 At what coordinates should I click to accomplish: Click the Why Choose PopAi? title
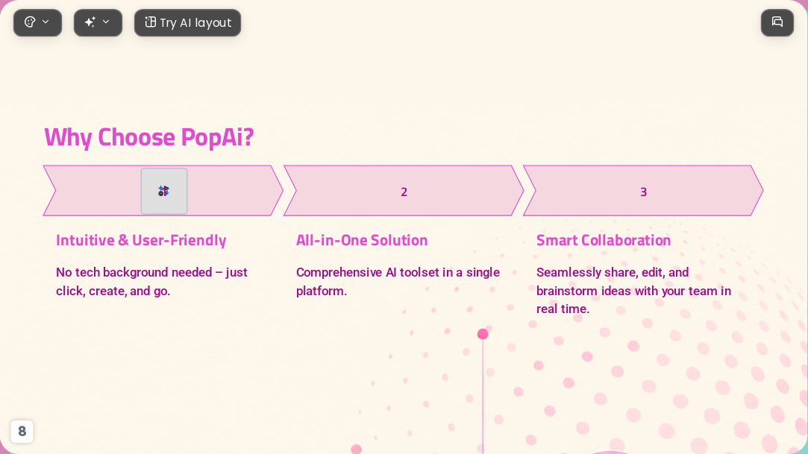coord(149,137)
